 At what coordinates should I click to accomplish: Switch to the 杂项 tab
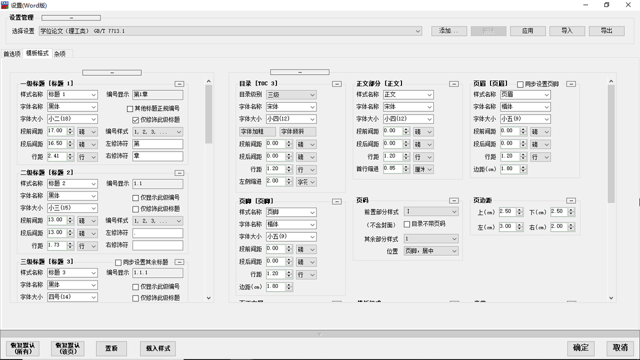59,53
